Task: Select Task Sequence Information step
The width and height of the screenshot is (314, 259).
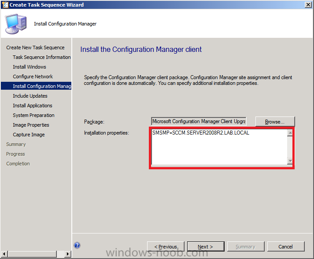Action: (x=42, y=57)
